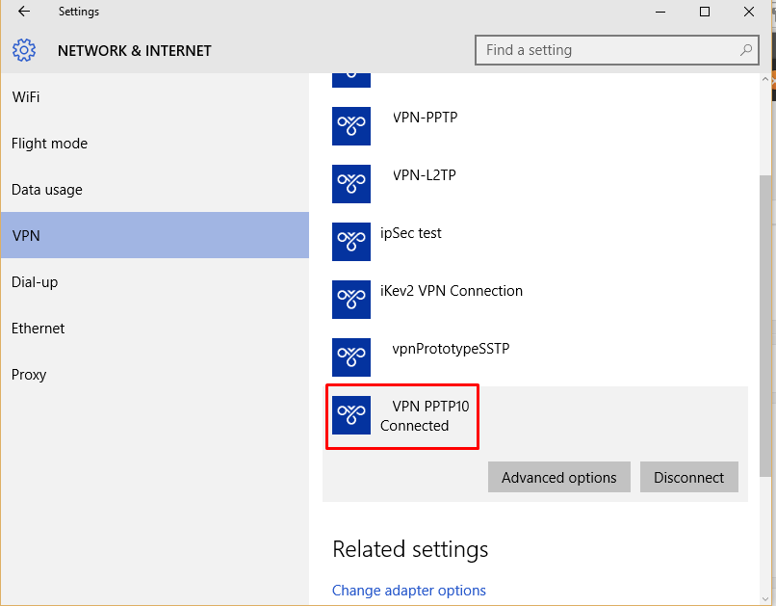Click the search magnifier icon
This screenshot has width=776, height=606.
click(x=746, y=50)
